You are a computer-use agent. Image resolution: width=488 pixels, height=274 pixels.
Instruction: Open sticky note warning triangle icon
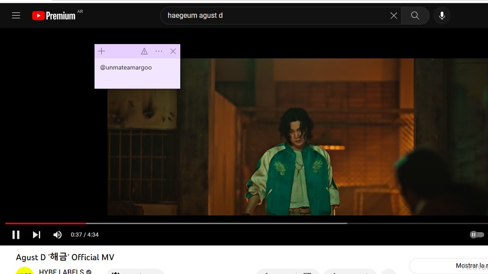pyautogui.click(x=144, y=51)
